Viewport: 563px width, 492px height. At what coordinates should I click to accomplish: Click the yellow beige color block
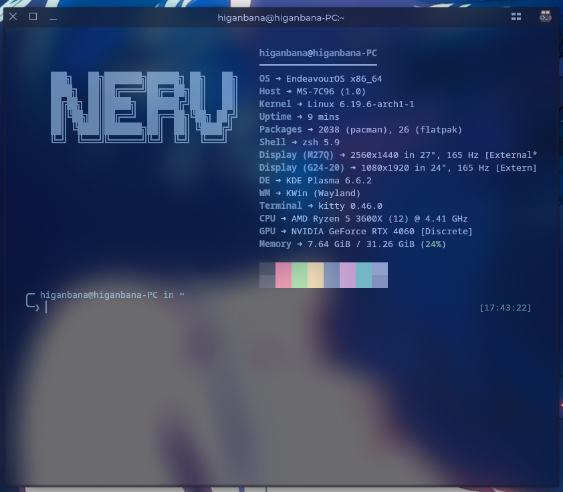[x=316, y=275]
